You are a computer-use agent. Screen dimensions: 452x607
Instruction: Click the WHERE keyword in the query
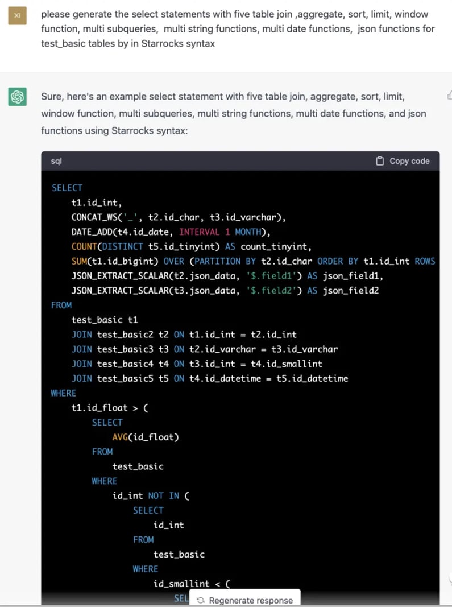[x=63, y=393]
